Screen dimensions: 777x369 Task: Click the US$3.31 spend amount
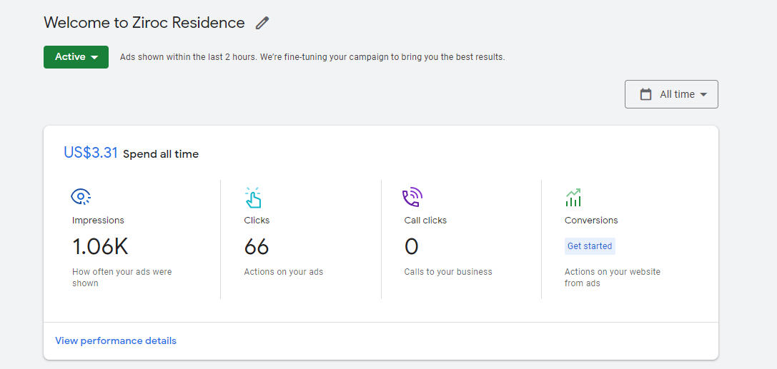pyautogui.click(x=91, y=153)
